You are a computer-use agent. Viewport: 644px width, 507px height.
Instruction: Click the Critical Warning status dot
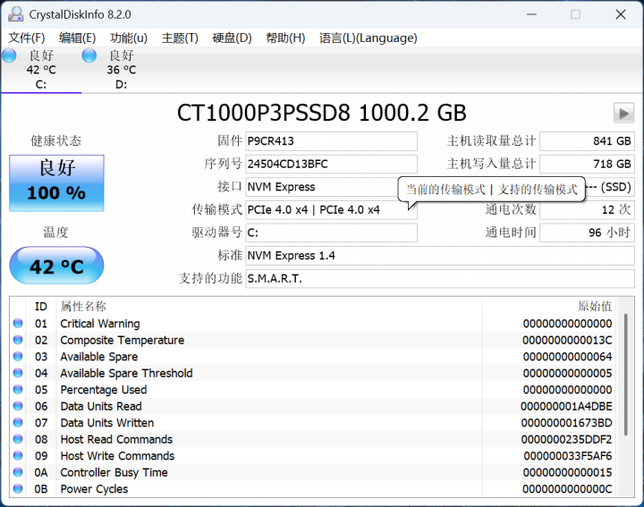[18, 324]
